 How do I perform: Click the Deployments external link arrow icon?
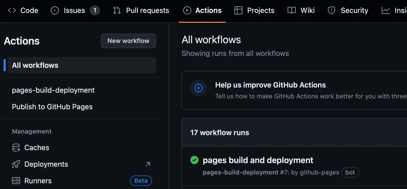[148, 164]
